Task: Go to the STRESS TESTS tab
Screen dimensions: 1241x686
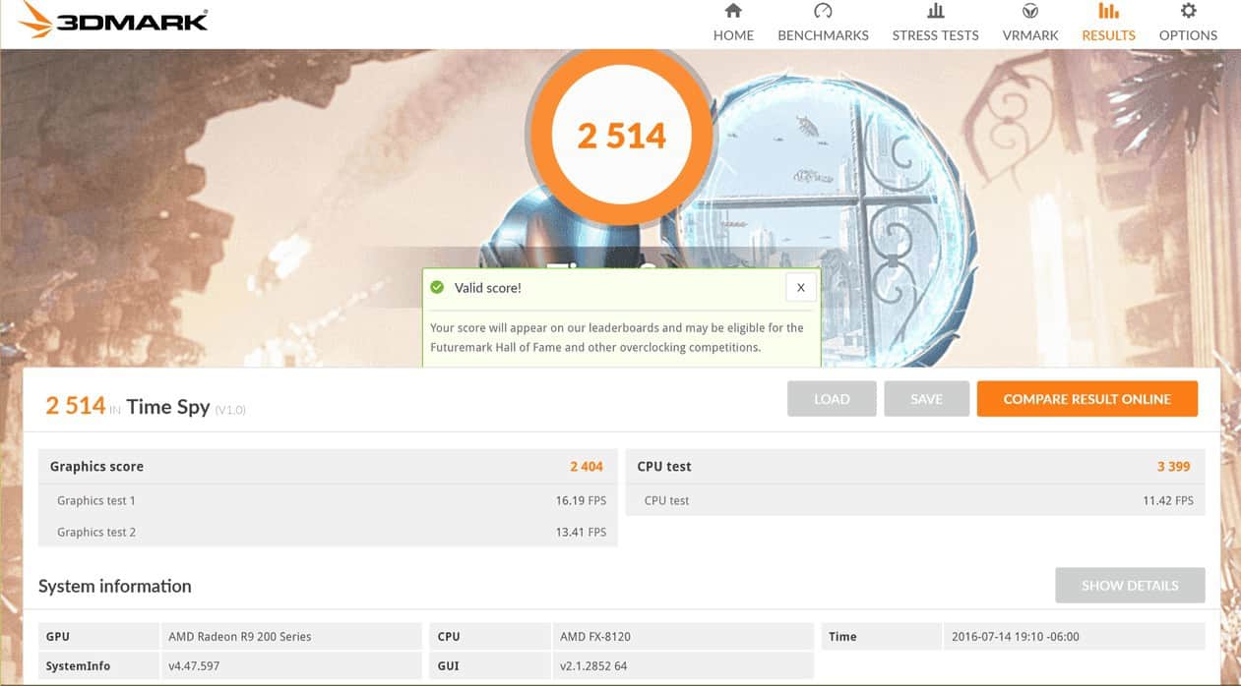Action: click(x=935, y=35)
